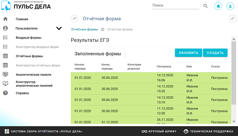The height and width of the screenshot is (136, 238).
Task: Click the Конец периода column header
Action: pyautogui.click(x=107, y=67)
